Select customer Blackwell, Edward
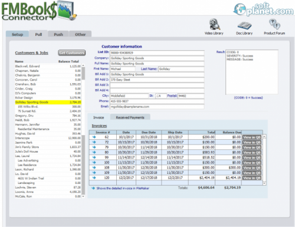 48,66
